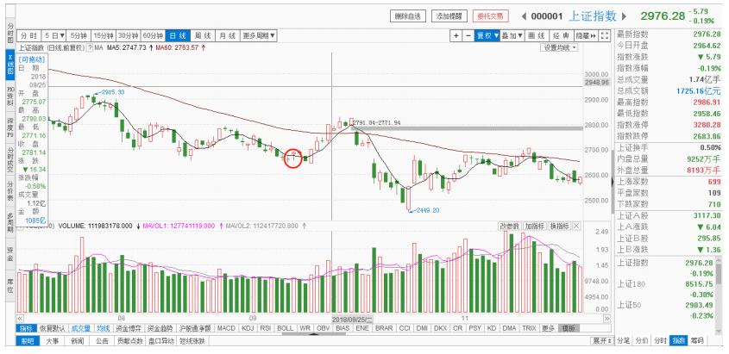Select BOLL indicator tab
The image size is (729, 354).
285,328
